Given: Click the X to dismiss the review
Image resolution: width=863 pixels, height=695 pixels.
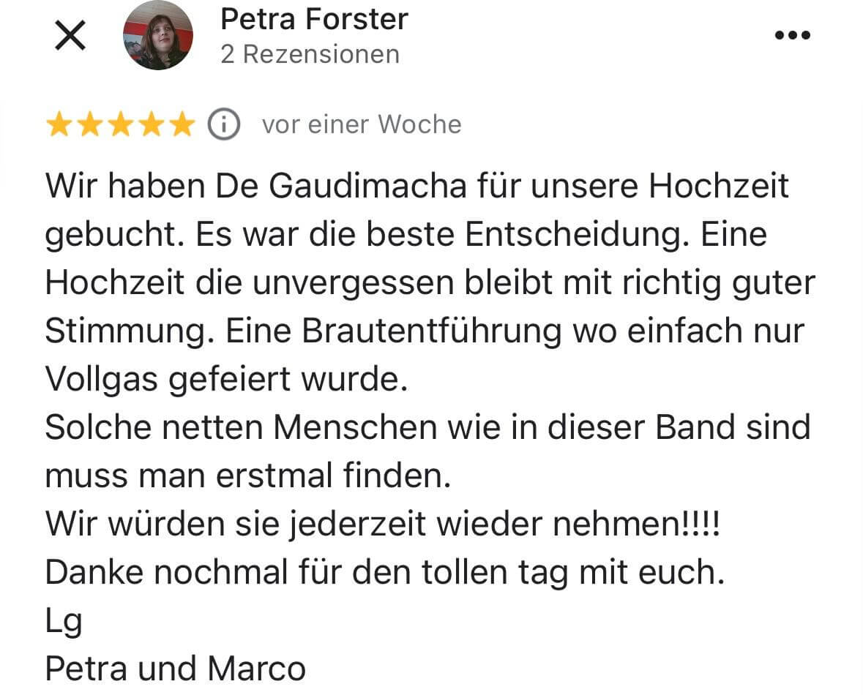Looking at the screenshot, I should [x=70, y=35].
